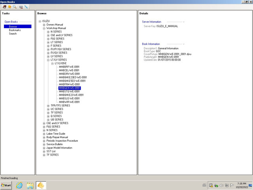Click the Action Center flag tray icon
Screen dimensions: 253x190
point(232,185)
